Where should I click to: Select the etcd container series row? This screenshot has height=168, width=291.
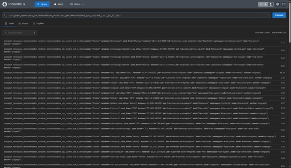(x=144, y=93)
